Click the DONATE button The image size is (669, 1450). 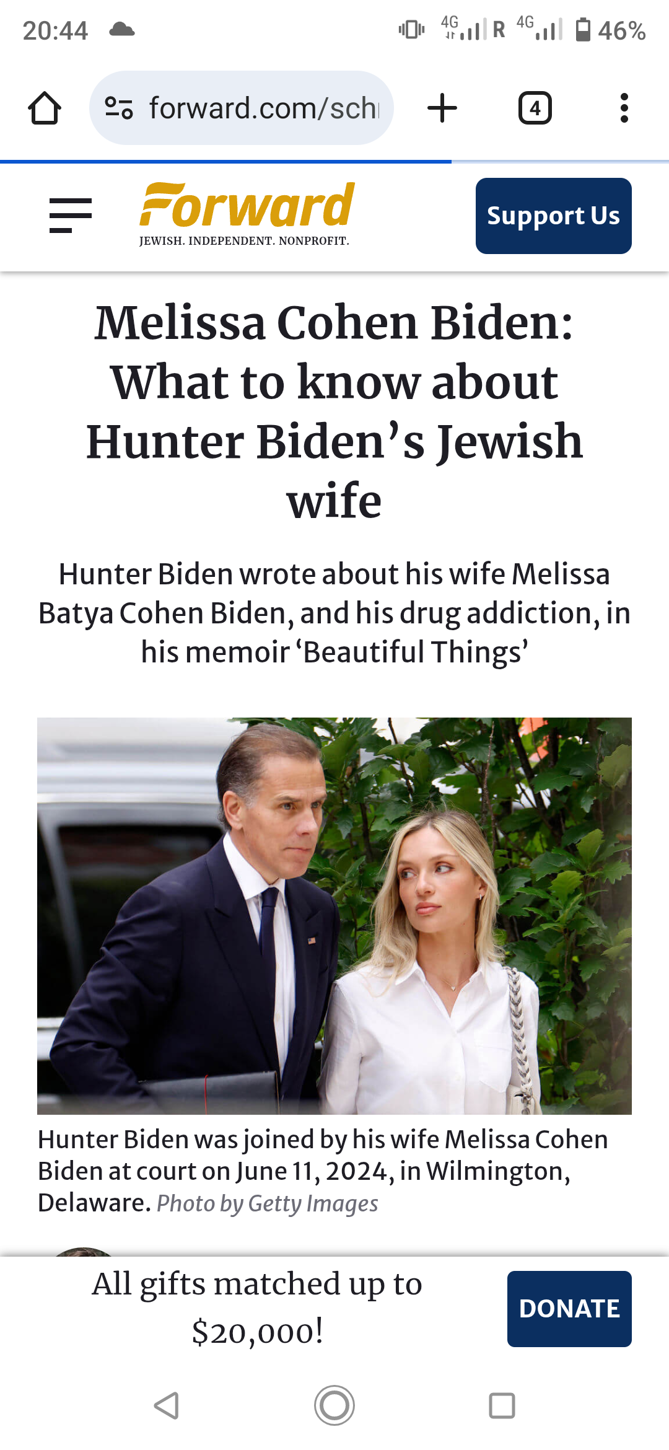click(x=569, y=1309)
